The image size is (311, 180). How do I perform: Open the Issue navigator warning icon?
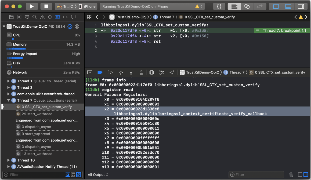click(42, 17)
